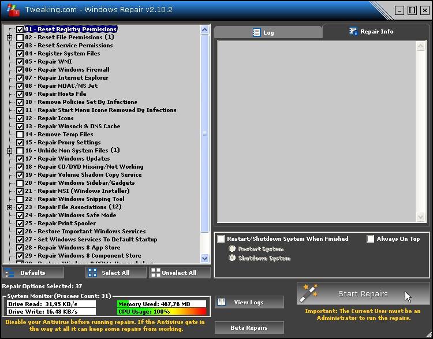Select '06 - Repair Windows Firewall' row
The width and height of the screenshot is (433, 339).
tap(67, 70)
